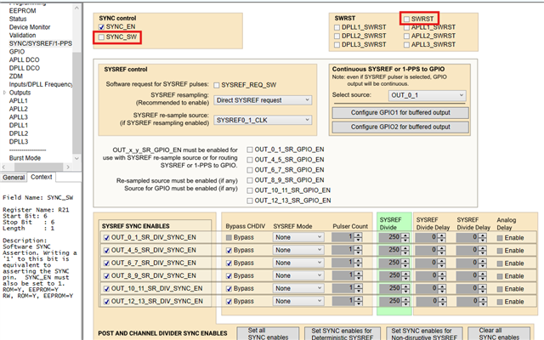
Task: Open ZDM page in sidebar
Action: tap(16, 76)
